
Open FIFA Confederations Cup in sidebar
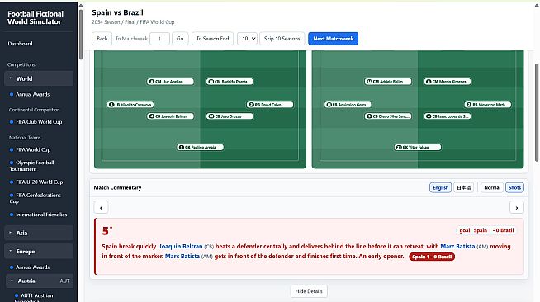[x=36, y=198]
